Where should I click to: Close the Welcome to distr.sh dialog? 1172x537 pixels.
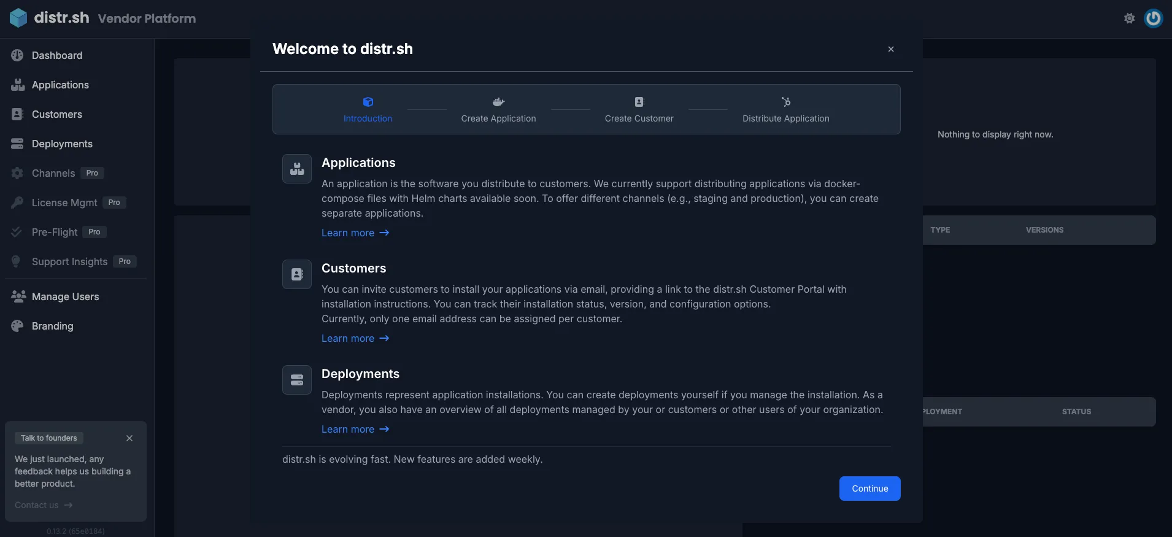click(x=891, y=49)
